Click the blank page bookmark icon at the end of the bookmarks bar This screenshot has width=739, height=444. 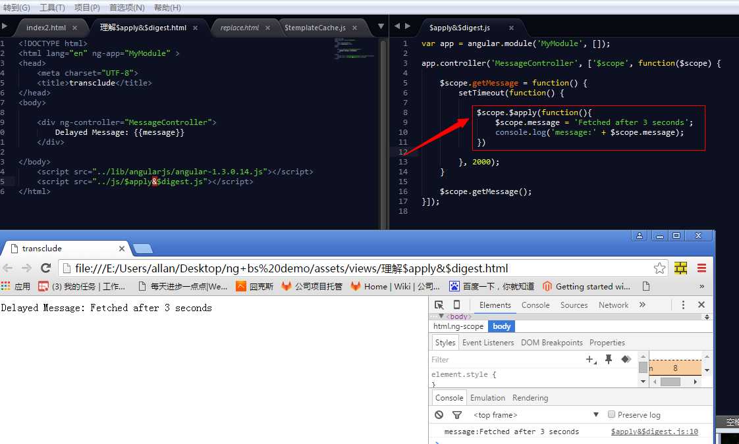click(646, 286)
